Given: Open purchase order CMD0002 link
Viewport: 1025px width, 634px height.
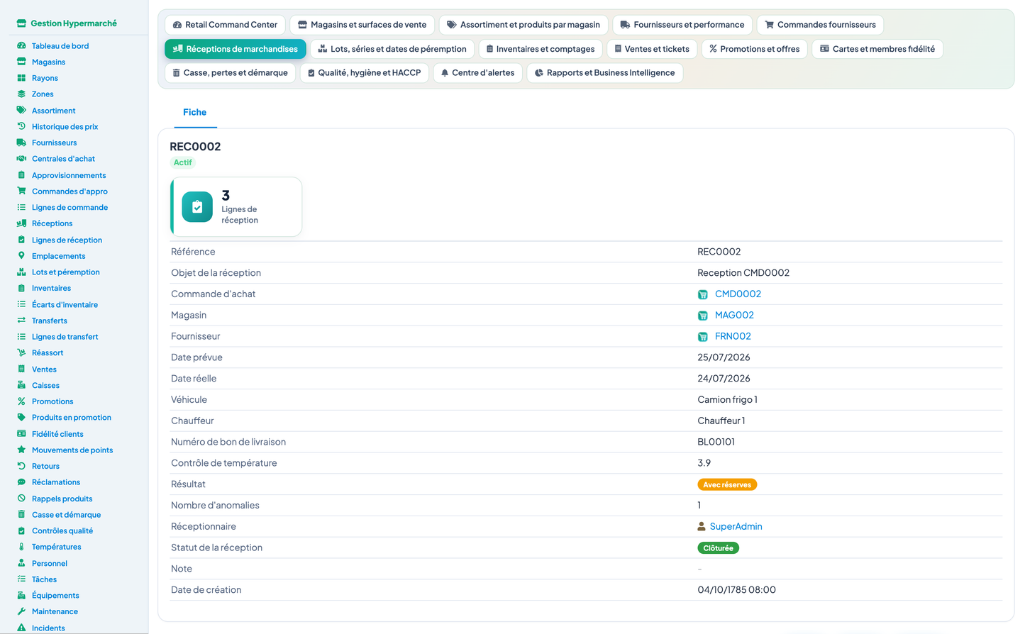Looking at the screenshot, I should 738,294.
